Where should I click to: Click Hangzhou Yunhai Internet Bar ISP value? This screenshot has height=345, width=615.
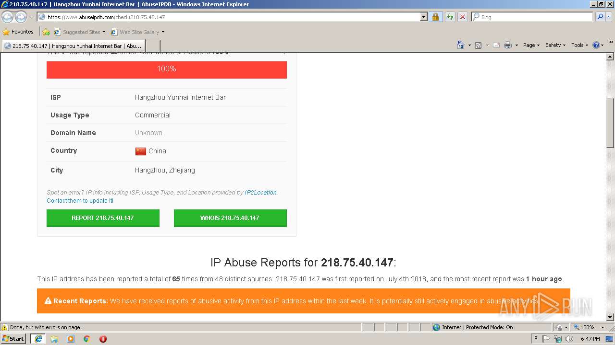click(x=180, y=97)
